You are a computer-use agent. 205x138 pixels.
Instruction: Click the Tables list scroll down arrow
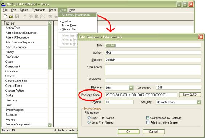click(x=50, y=125)
